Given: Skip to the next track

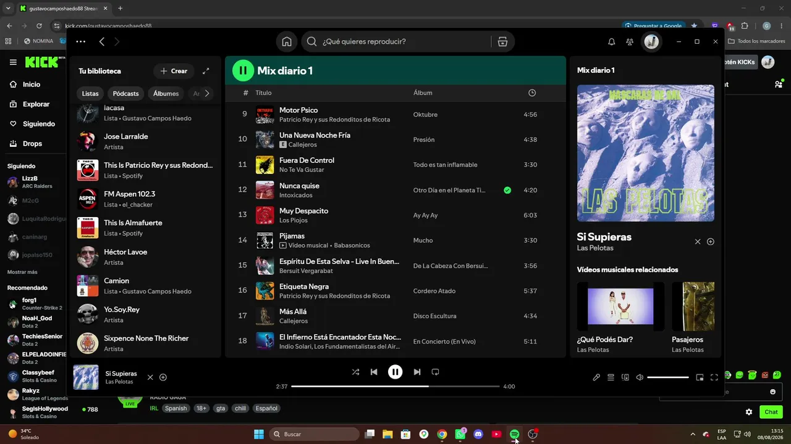Looking at the screenshot, I should [417, 372].
